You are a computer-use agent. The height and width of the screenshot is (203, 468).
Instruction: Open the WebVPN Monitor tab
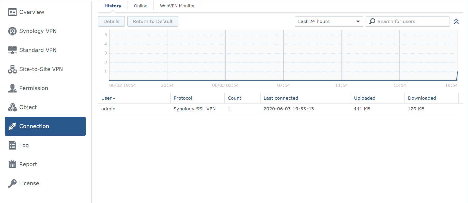(x=177, y=6)
